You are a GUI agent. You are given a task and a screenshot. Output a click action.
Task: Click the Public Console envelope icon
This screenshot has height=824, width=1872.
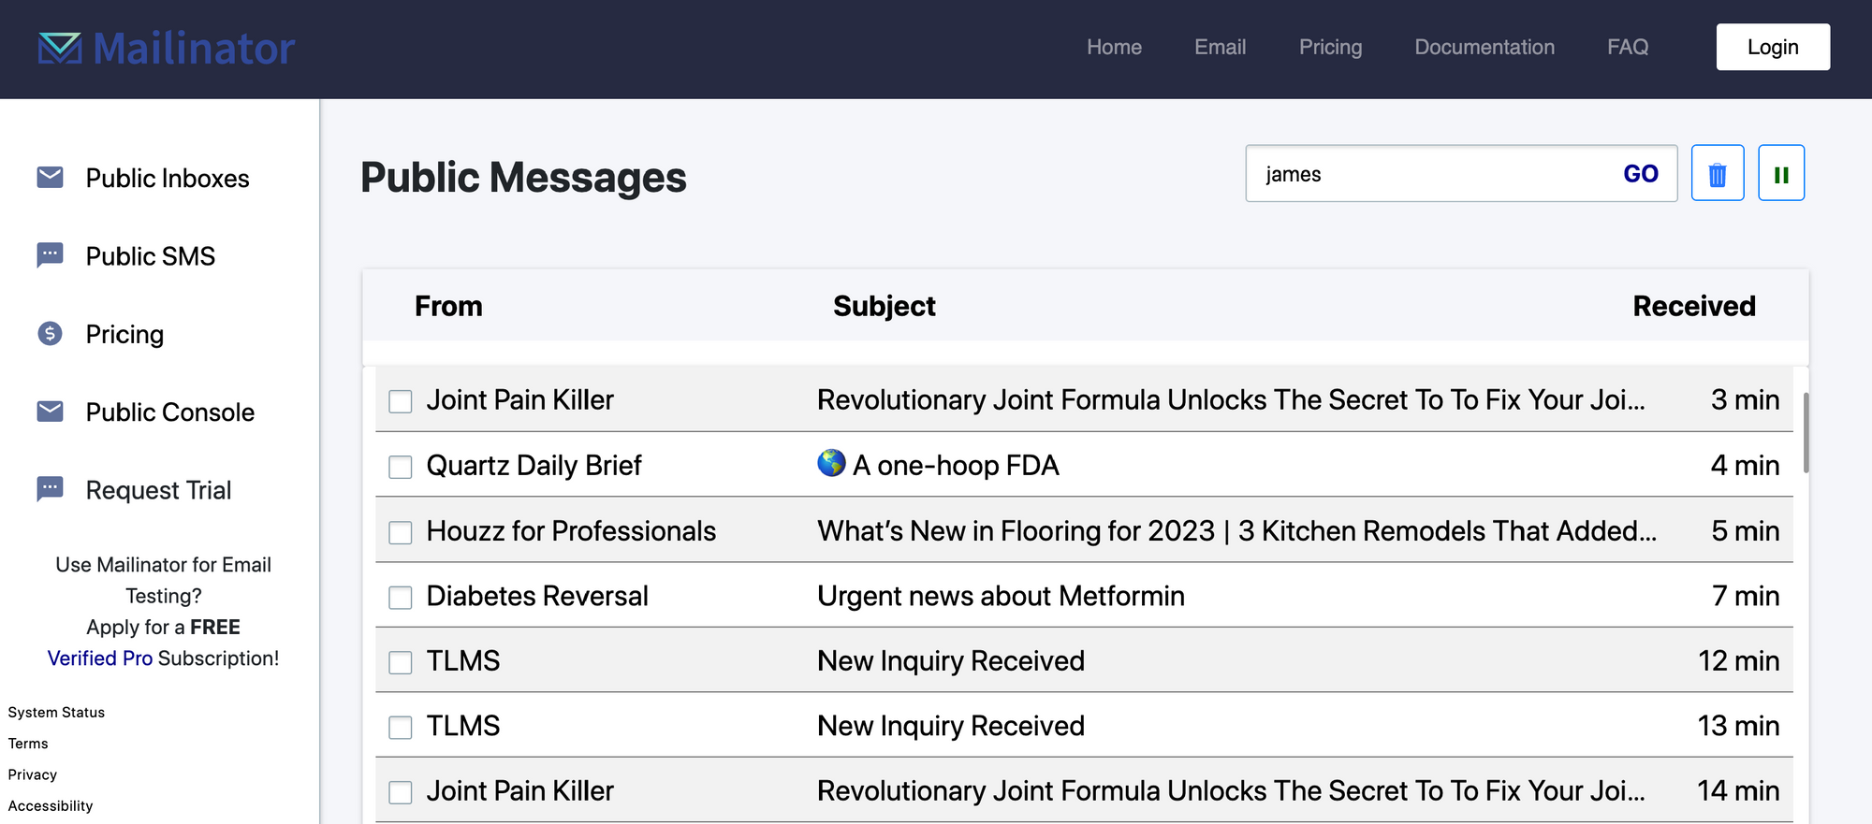point(50,411)
